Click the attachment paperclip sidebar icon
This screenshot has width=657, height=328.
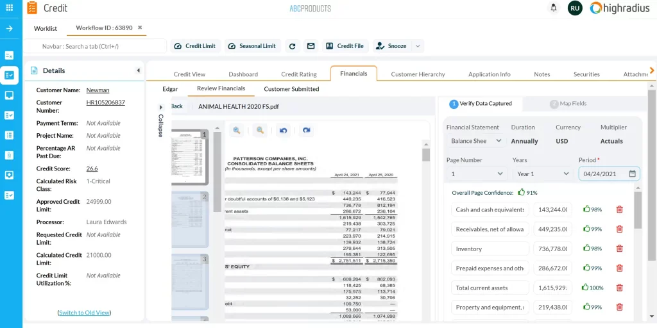click(x=9, y=155)
